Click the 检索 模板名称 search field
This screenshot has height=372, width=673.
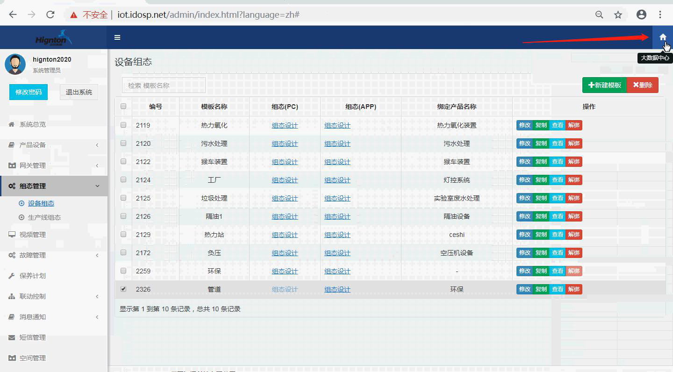(164, 86)
